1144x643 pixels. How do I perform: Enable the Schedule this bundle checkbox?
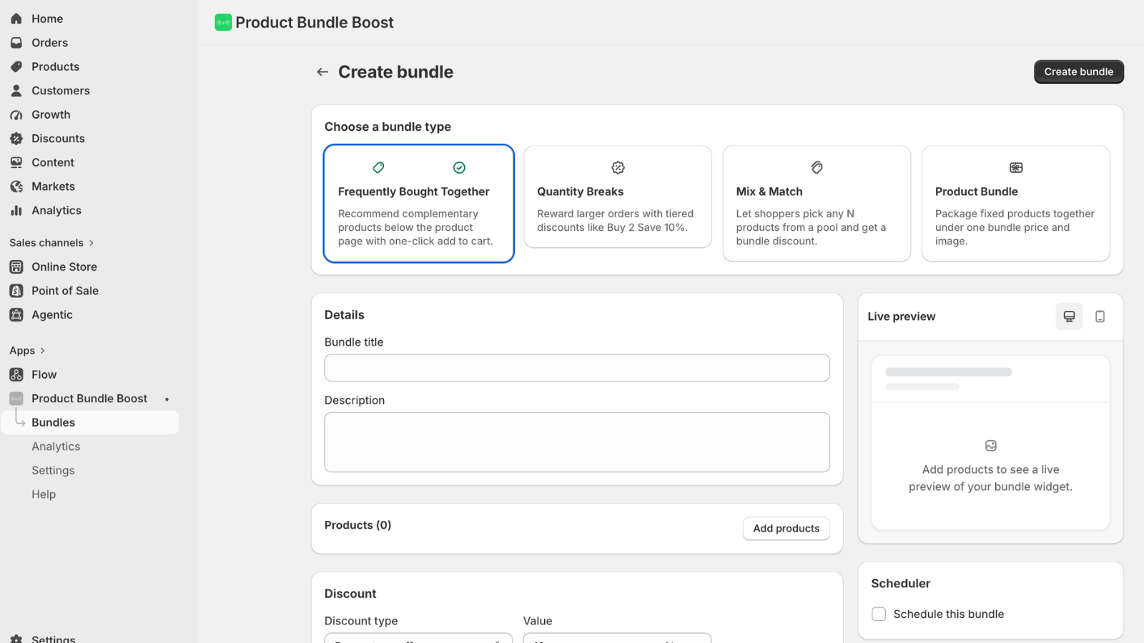879,614
